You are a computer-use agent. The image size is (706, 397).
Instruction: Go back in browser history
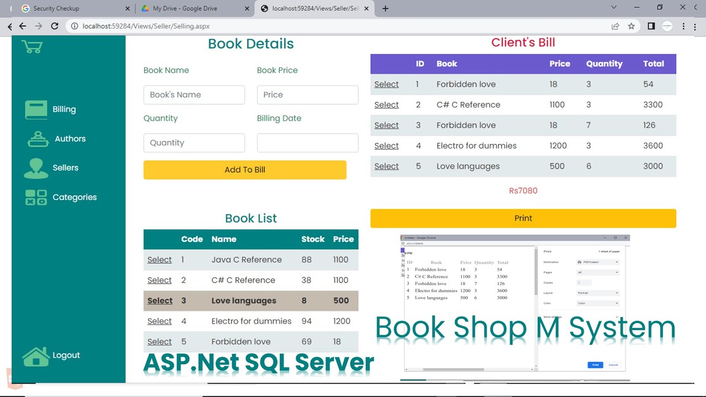pyautogui.click(x=23, y=26)
